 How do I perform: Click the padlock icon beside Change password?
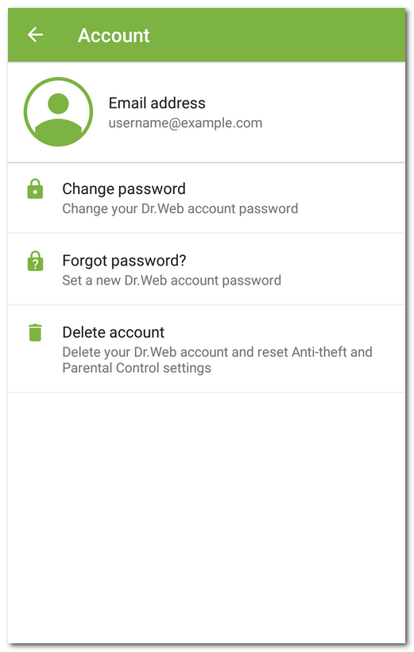coord(35,188)
